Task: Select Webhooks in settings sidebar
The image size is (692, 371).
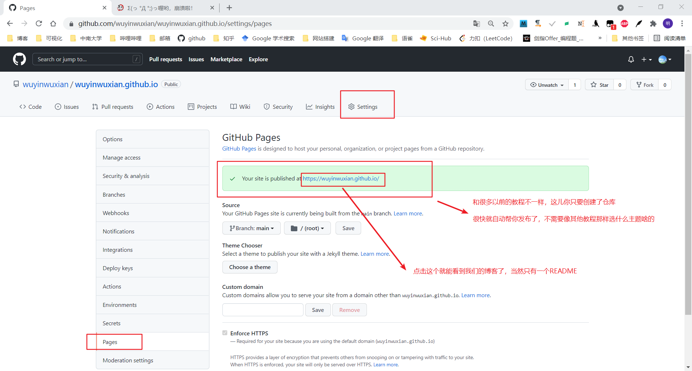Action: pos(152,213)
